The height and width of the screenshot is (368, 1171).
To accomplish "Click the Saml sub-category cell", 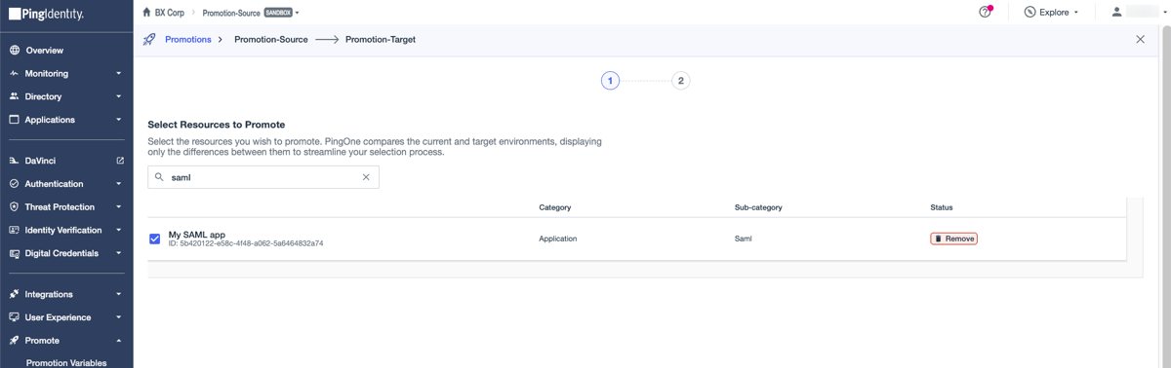I will click(744, 239).
